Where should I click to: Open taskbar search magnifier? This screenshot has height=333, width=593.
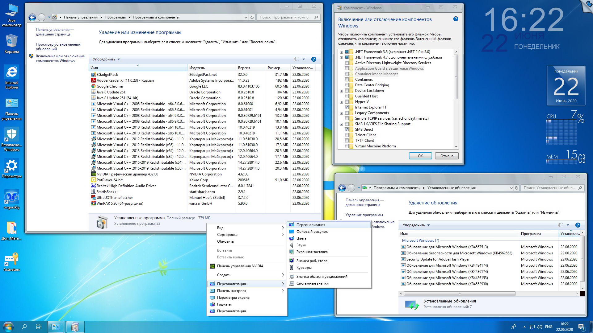24,327
